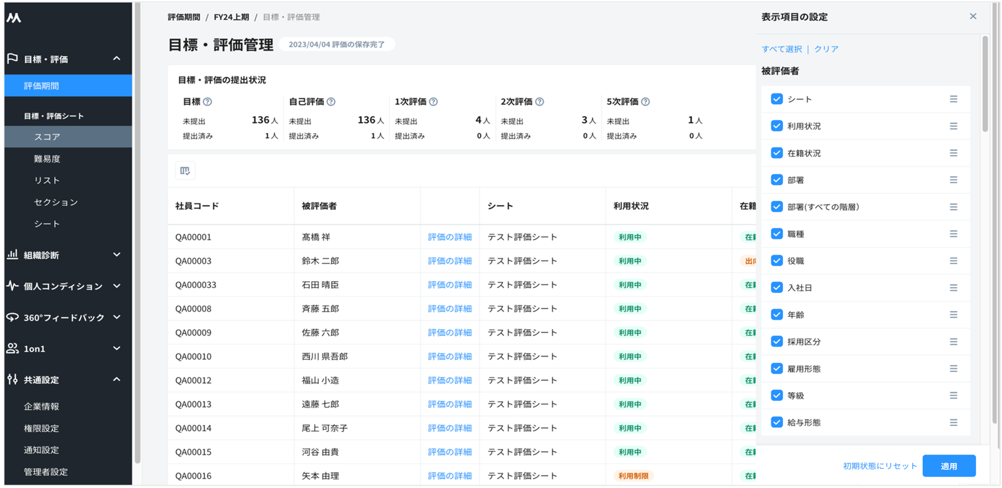Click the column display settings icon above the table
Viewport: 1002px width, 488px height.
coord(185,170)
